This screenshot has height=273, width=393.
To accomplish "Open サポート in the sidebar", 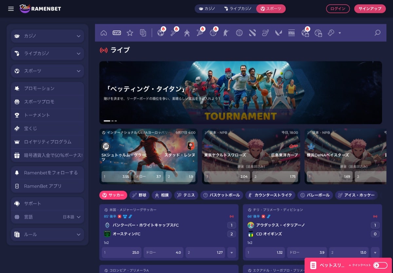I will point(47,204).
